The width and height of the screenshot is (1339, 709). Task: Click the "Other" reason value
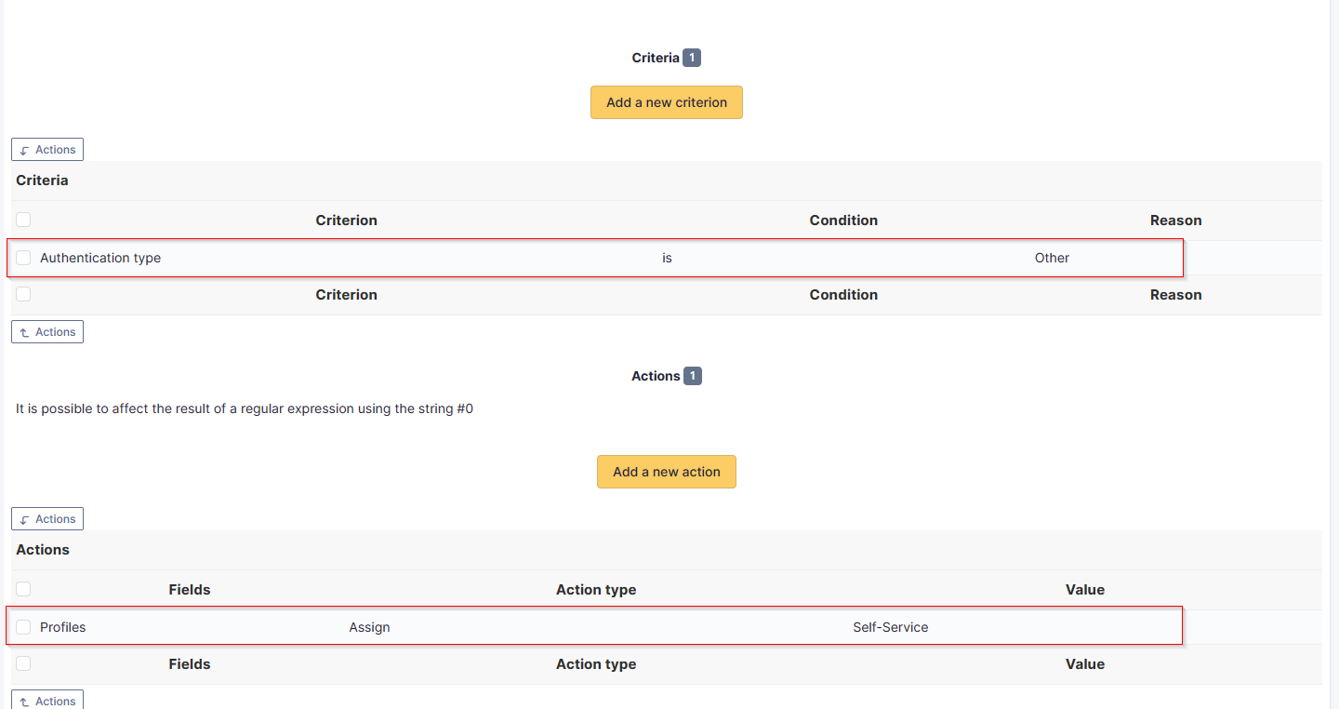[1052, 258]
